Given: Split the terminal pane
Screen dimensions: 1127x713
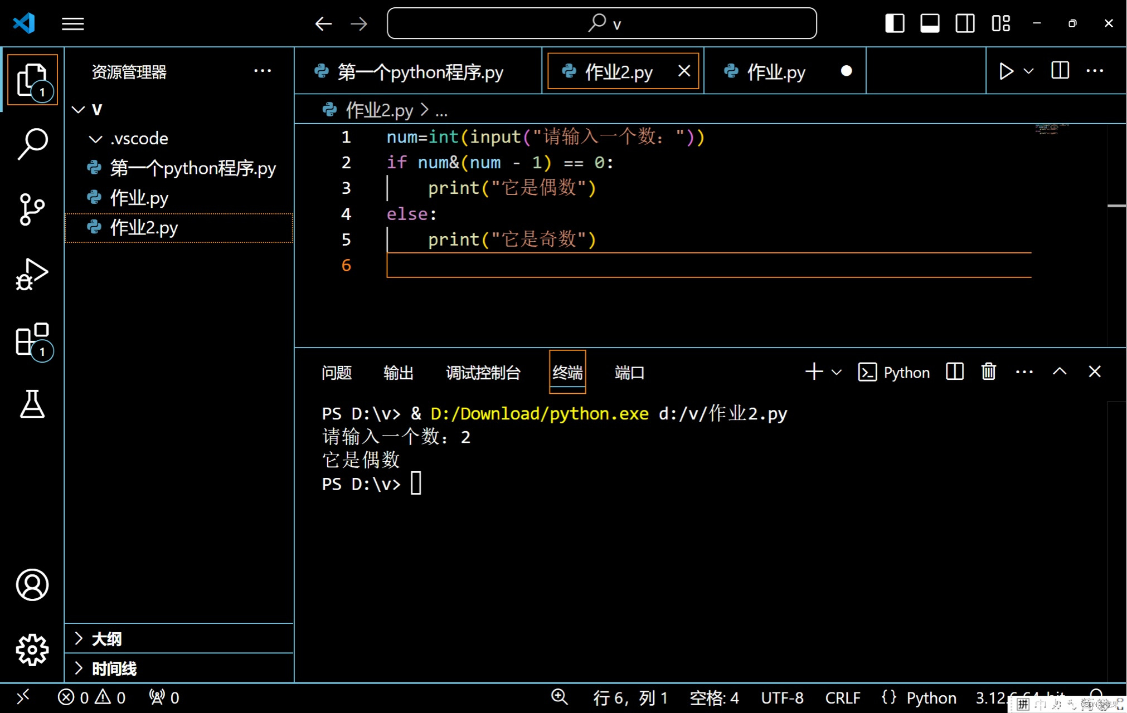Looking at the screenshot, I should [955, 372].
